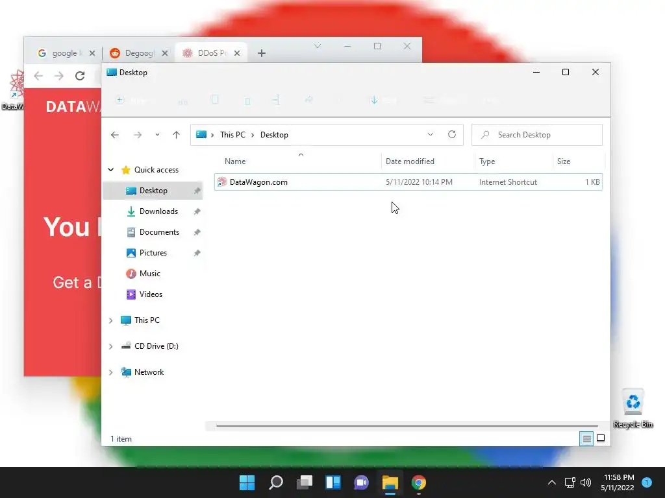
Task: Open taskbar Search
Action: (275, 482)
